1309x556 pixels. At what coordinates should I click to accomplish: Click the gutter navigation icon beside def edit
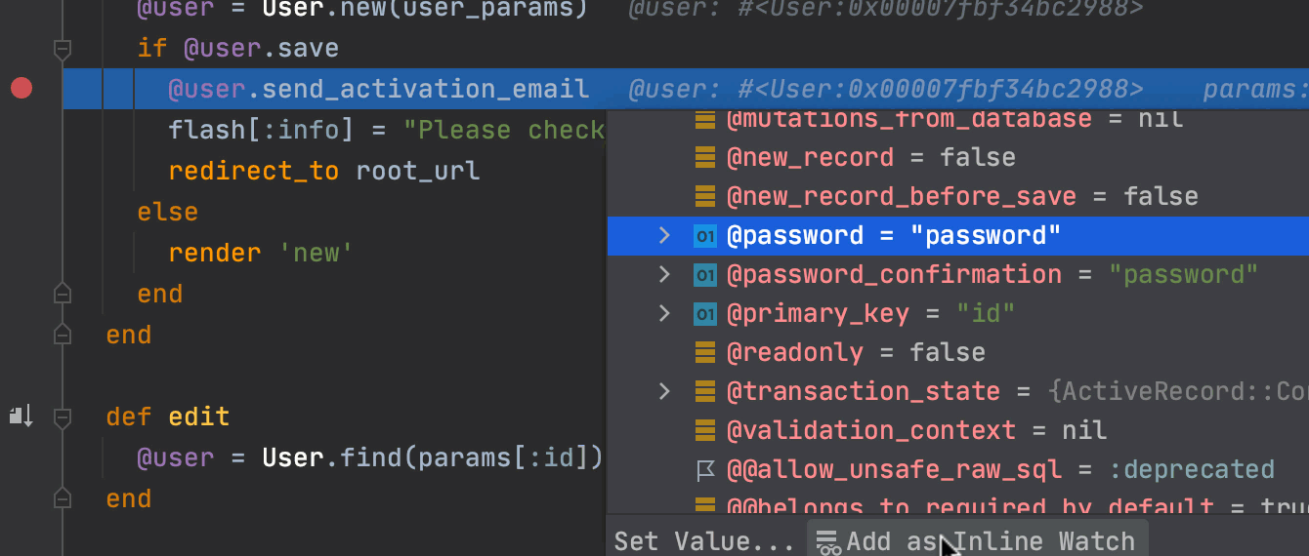pos(21,417)
